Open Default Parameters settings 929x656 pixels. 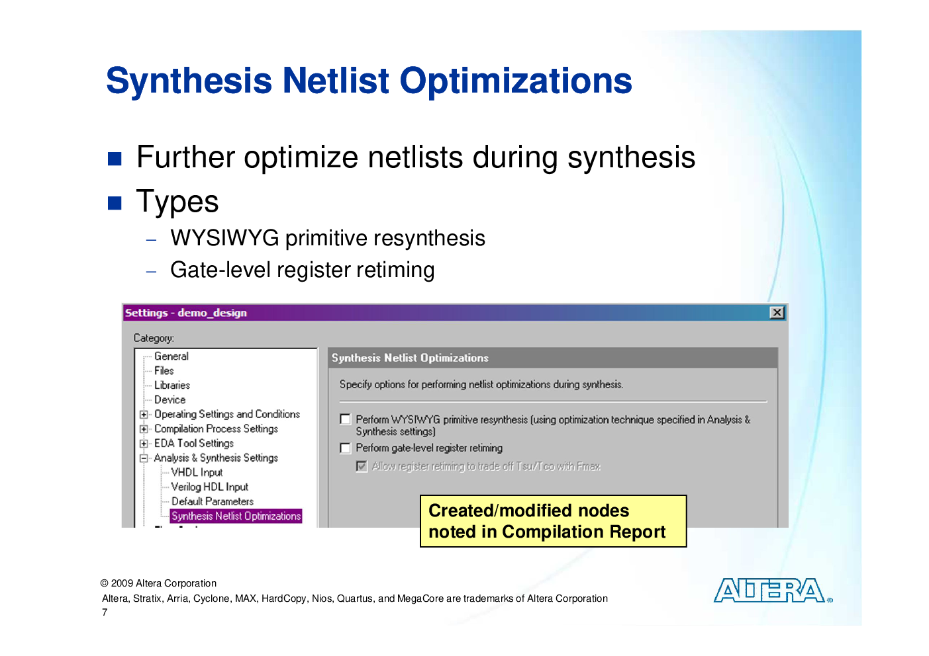[213, 502]
